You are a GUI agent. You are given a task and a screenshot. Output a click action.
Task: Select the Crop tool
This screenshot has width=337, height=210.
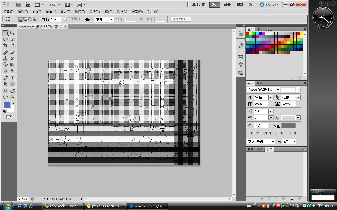pyautogui.click(x=6, y=46)
